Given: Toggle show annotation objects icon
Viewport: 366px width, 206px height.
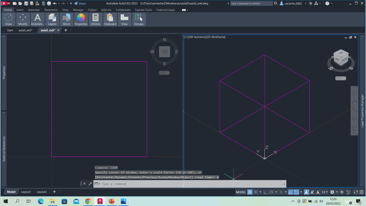Looking at the screenshot, I should [x=307, y=192].
